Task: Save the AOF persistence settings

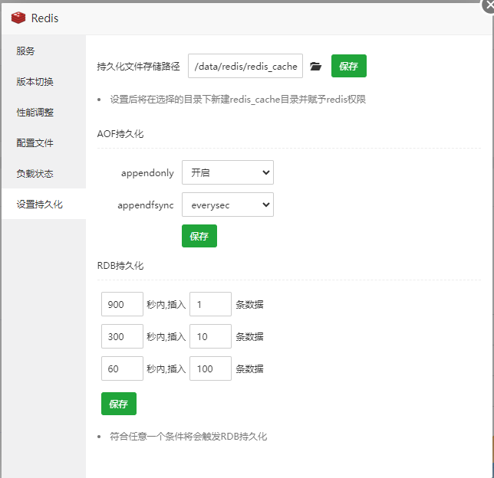Action: click(199, 236)
